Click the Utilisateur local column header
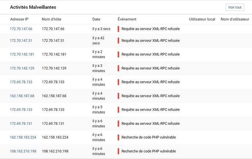This screenshot has width=252, height=159. coord(202,19)
